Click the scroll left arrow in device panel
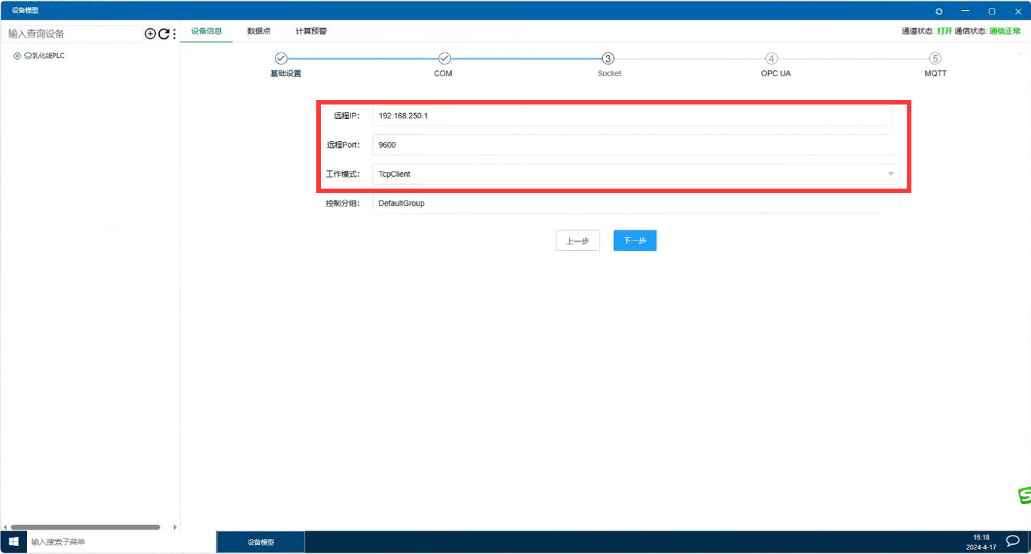 point(5,527)
